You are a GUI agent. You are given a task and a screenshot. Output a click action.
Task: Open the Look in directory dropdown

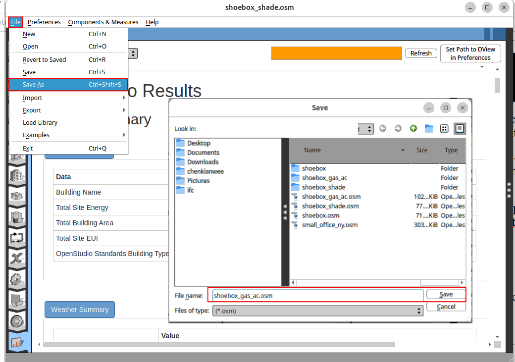tap(366, 129)
